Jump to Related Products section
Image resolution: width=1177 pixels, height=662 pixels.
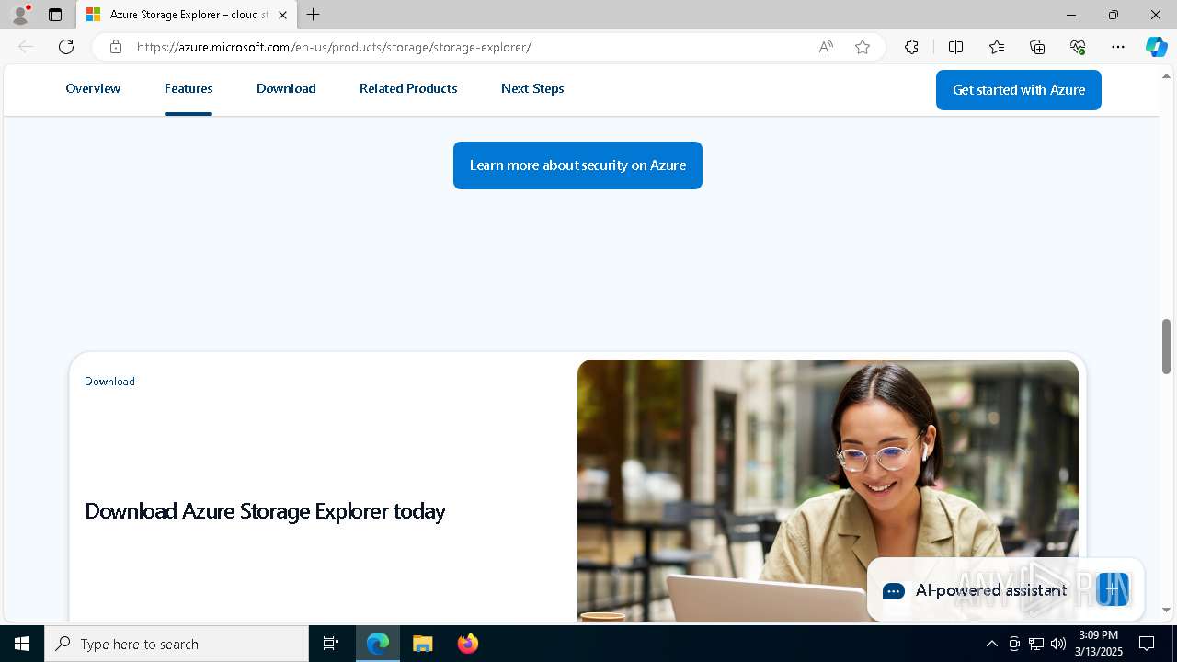(x=408, y=88)
